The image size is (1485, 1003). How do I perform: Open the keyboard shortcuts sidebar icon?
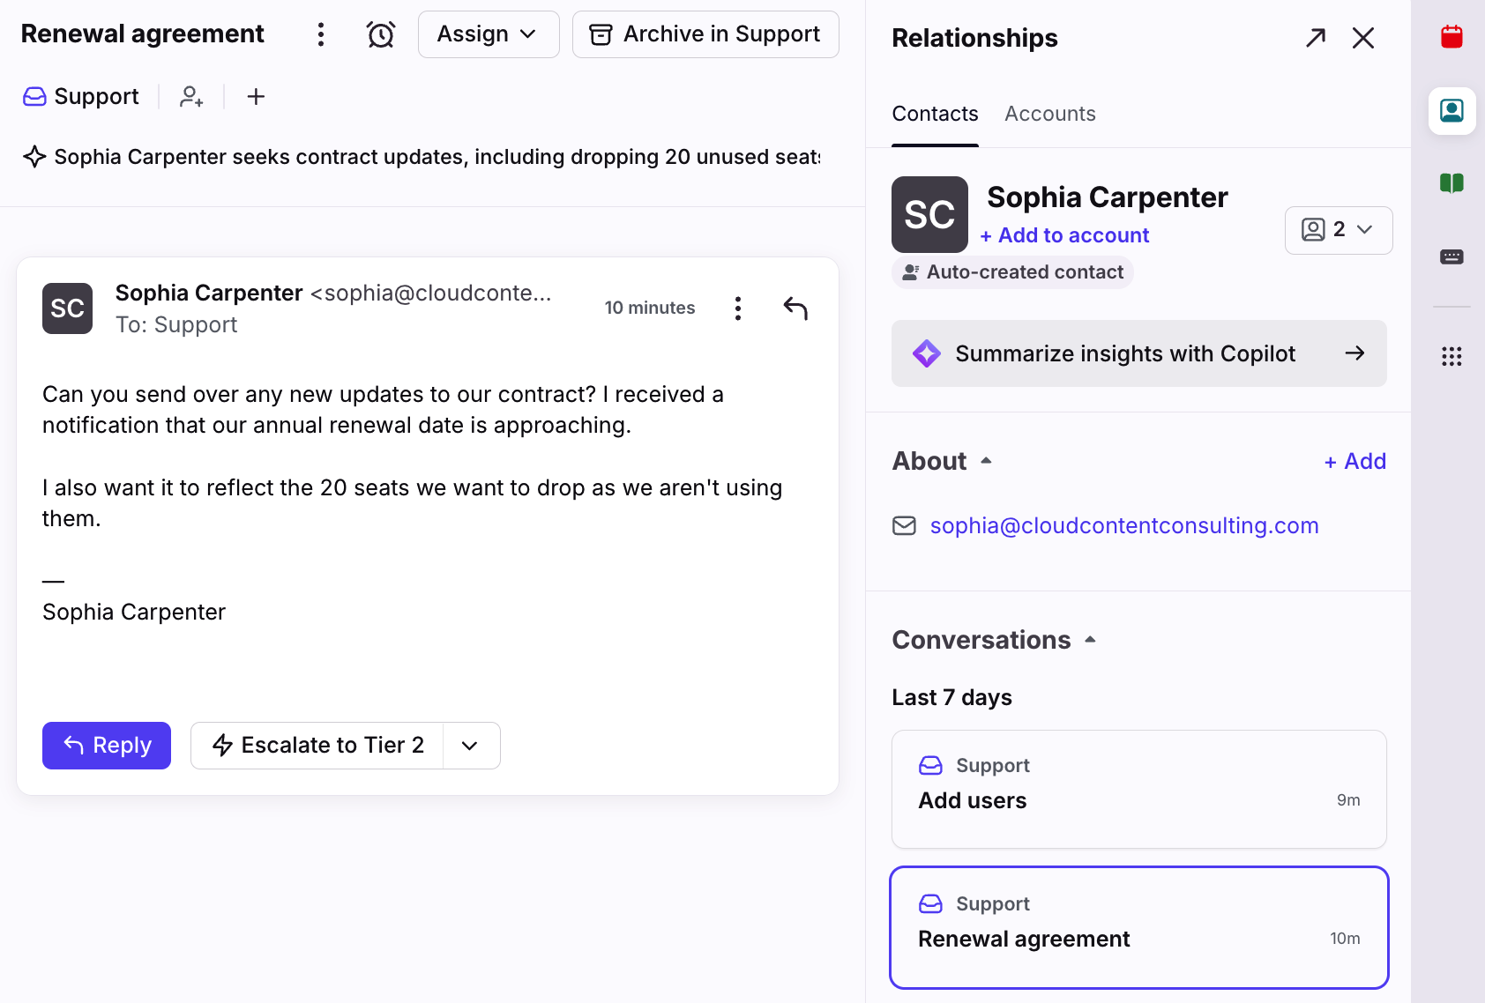point(1451,256)
